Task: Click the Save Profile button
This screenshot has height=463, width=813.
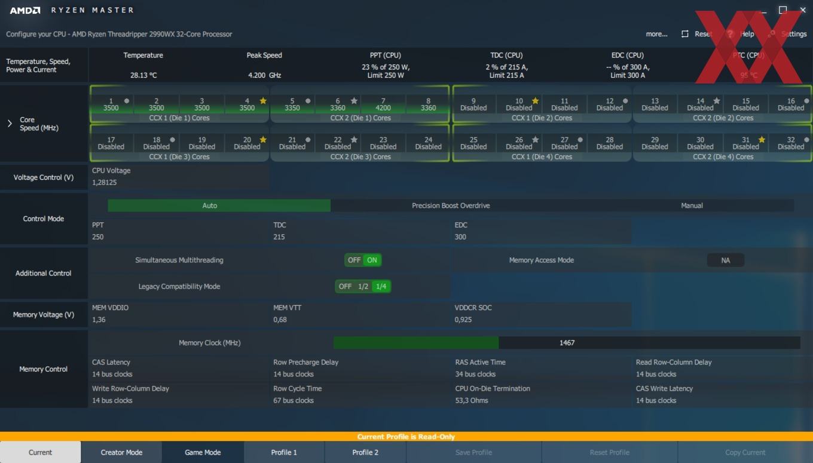Action: tap(473, 452)
